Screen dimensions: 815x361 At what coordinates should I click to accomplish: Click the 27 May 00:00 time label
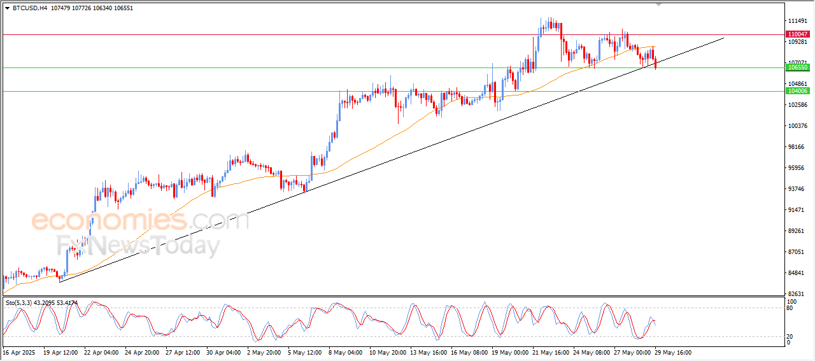[631, 352]
